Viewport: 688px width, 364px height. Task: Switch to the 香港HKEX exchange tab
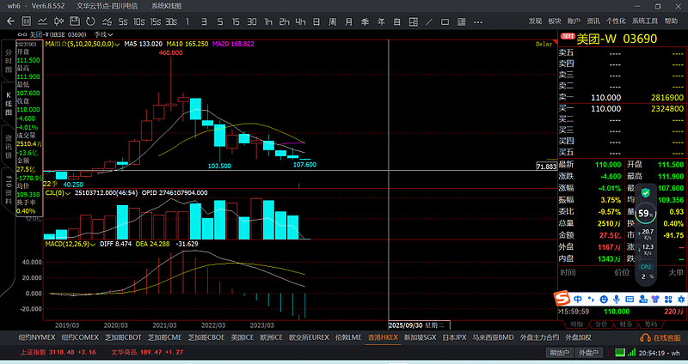tap(383, 337)
